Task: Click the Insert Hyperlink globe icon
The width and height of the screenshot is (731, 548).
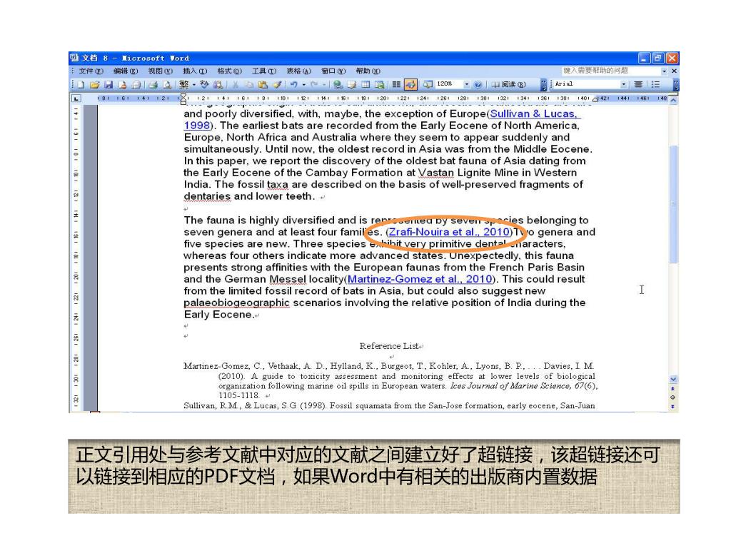Action: coord(338,85)
